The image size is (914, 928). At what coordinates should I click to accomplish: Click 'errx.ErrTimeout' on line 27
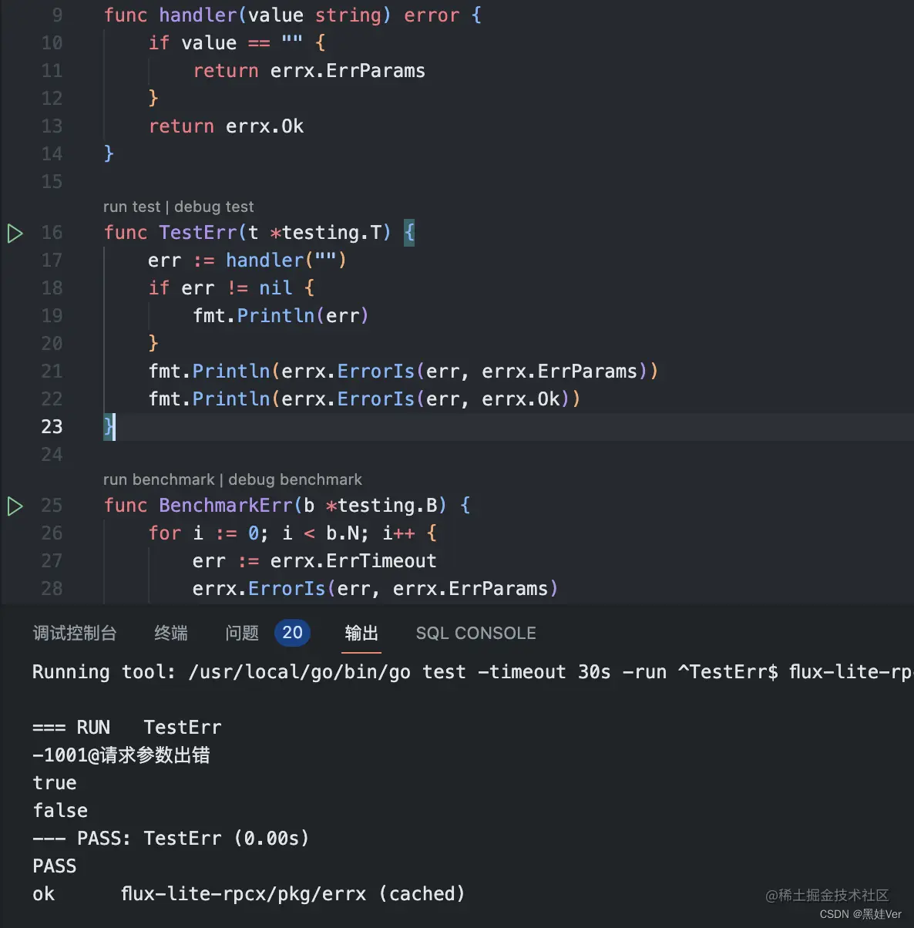353,561
